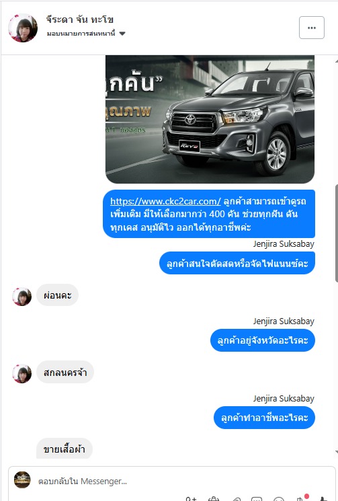
Task: Click the page avatar beside the reply box
Action: click(22, 479)
